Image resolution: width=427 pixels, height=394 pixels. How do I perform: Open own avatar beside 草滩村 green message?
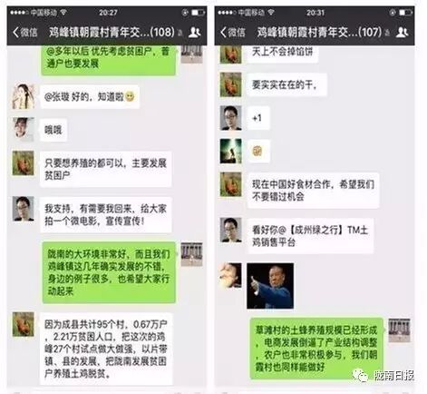(x=399, y=330)
